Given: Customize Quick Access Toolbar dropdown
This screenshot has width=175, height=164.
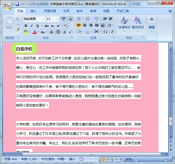Looking at the screenshot, I should (x=38, y=4).
